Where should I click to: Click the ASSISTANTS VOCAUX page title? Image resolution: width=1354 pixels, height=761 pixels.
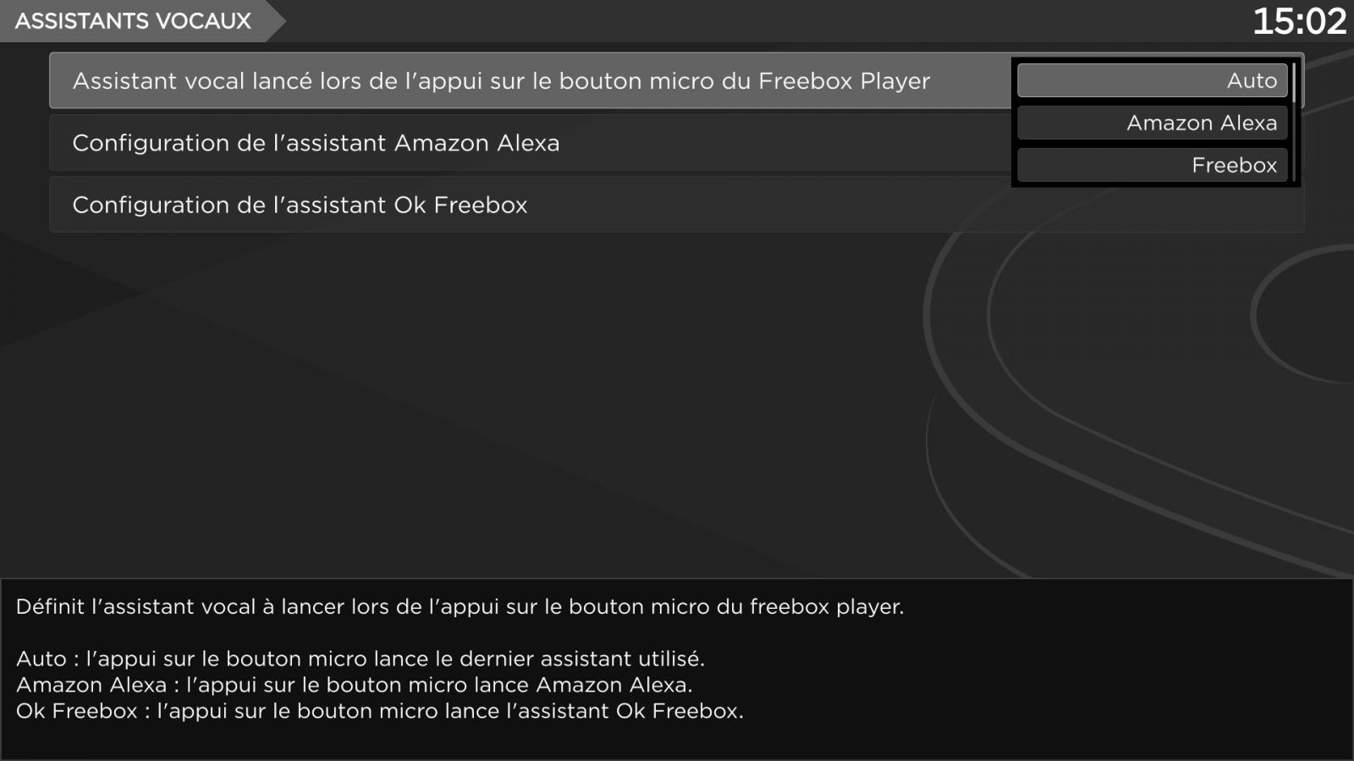click(x=133, y=21)
